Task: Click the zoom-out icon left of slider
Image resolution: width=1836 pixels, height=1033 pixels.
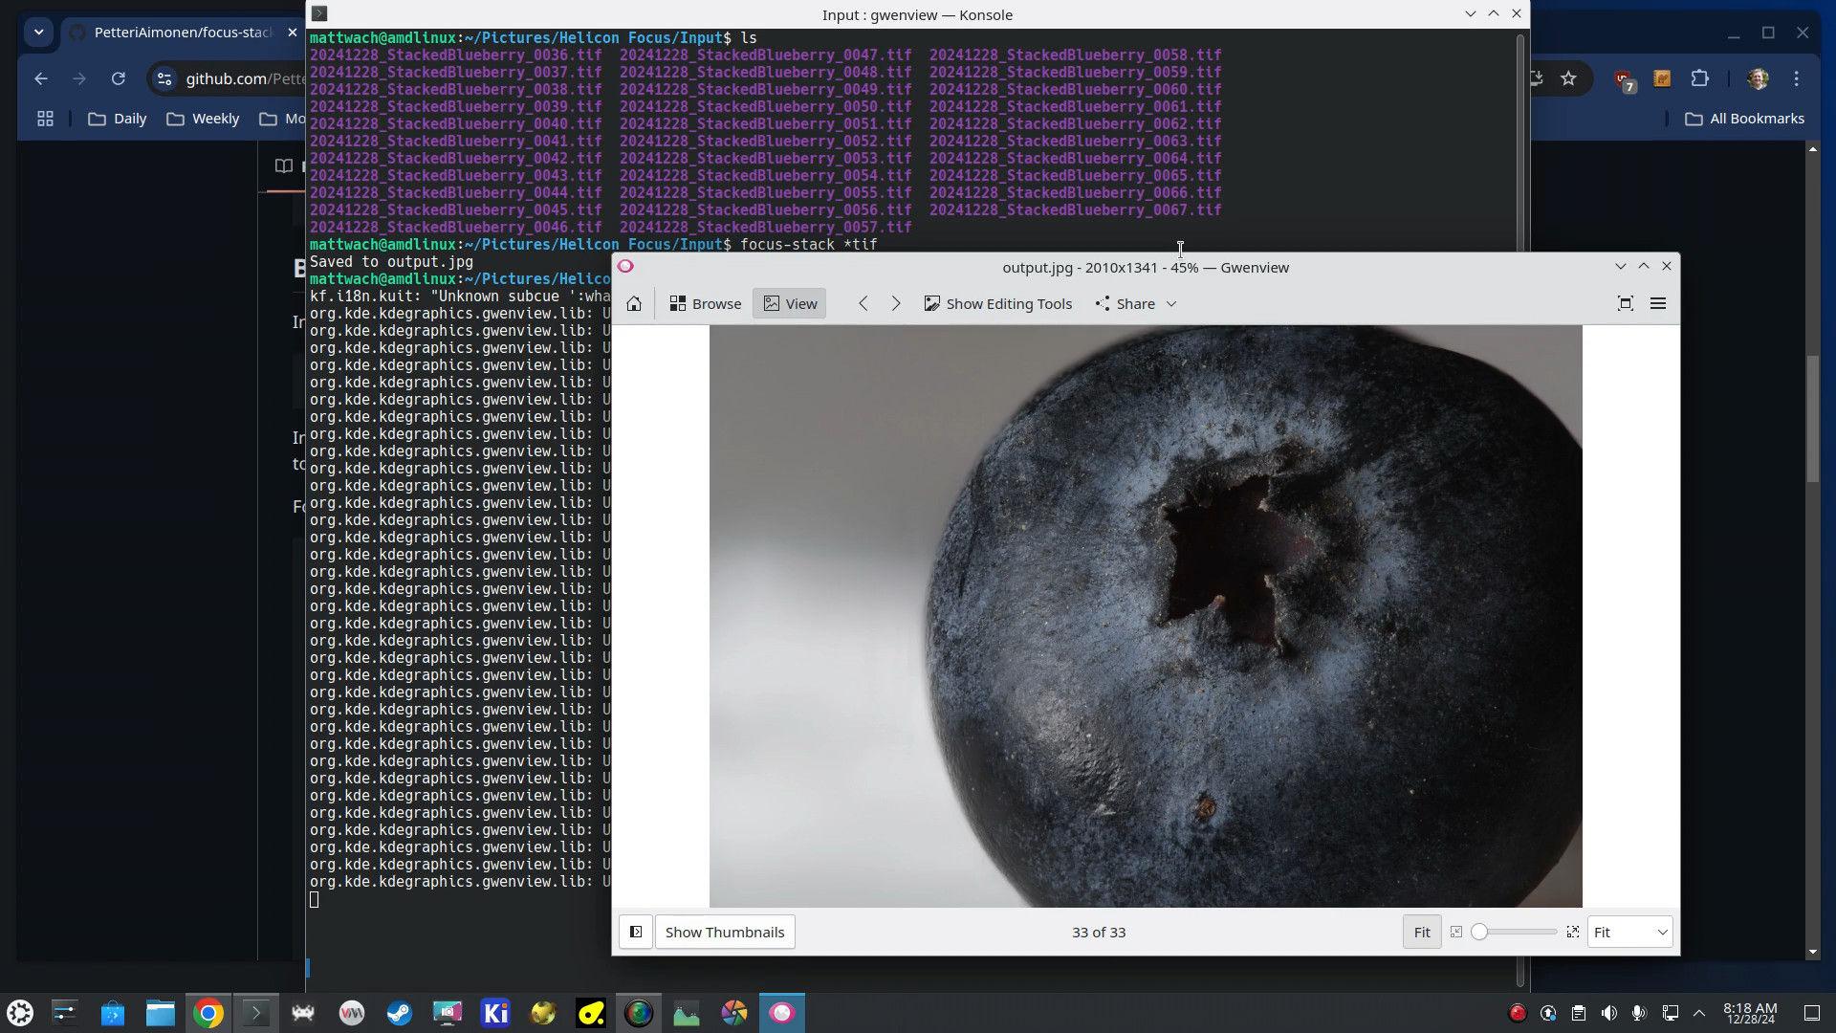Action: tap(1456, 933)
